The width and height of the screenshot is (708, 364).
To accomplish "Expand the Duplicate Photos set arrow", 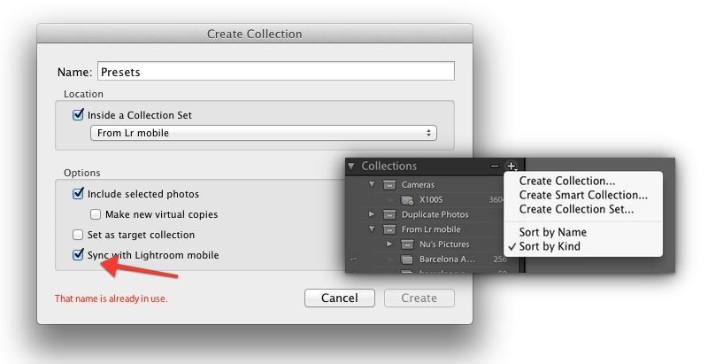I will (373, 214).
